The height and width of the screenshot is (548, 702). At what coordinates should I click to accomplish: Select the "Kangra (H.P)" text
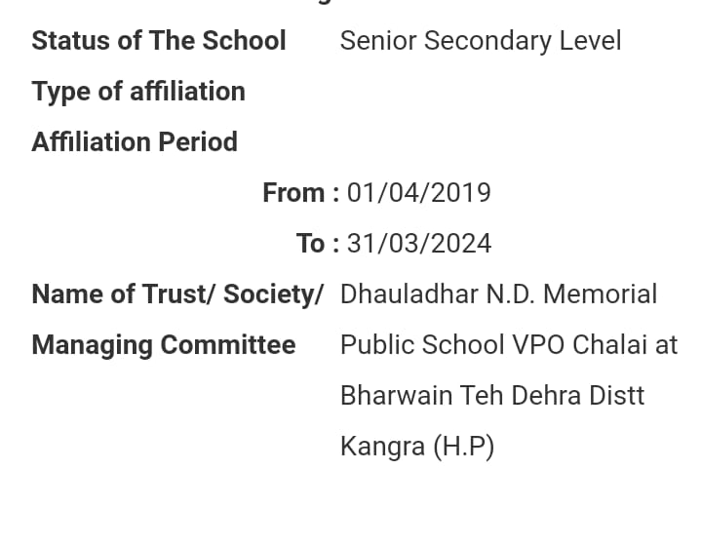[x=417, y=447]
